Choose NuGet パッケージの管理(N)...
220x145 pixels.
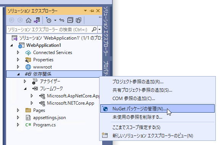[x=157, y=108]
